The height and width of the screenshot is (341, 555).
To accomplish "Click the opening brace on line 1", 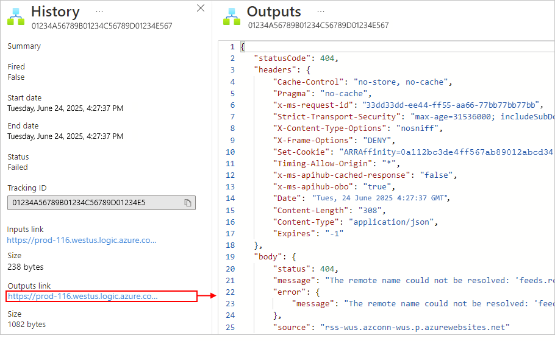I will click(x=243, y=47).
